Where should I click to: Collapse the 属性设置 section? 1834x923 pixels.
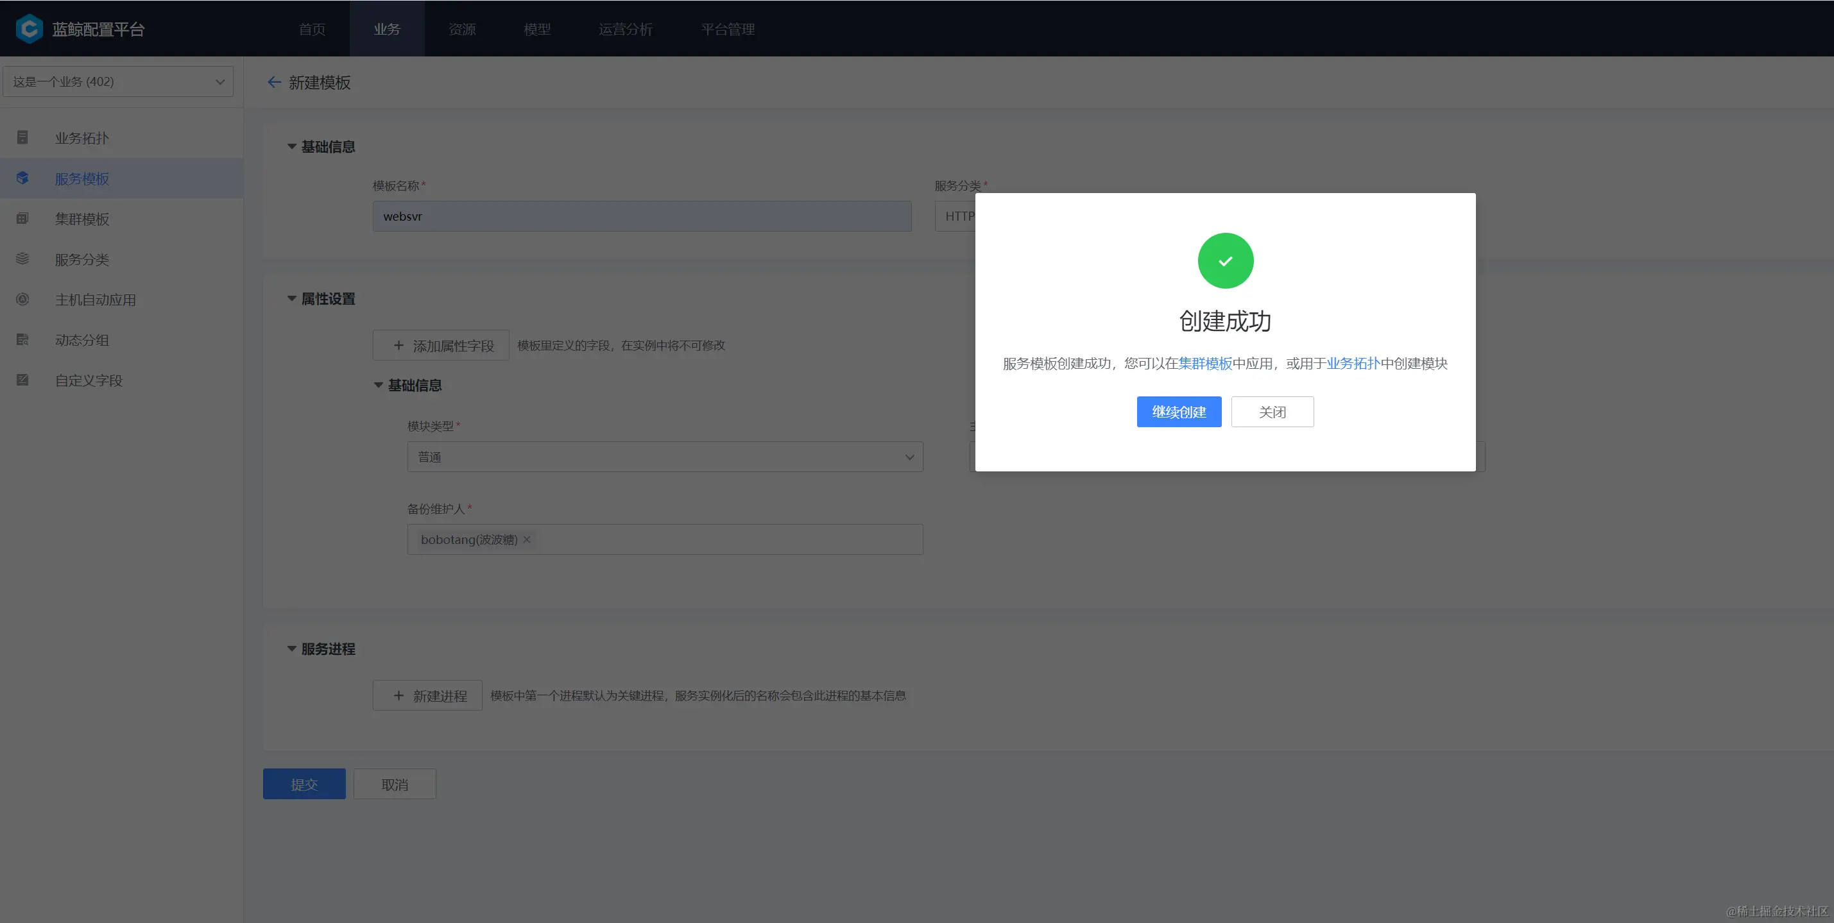[292, 299]
